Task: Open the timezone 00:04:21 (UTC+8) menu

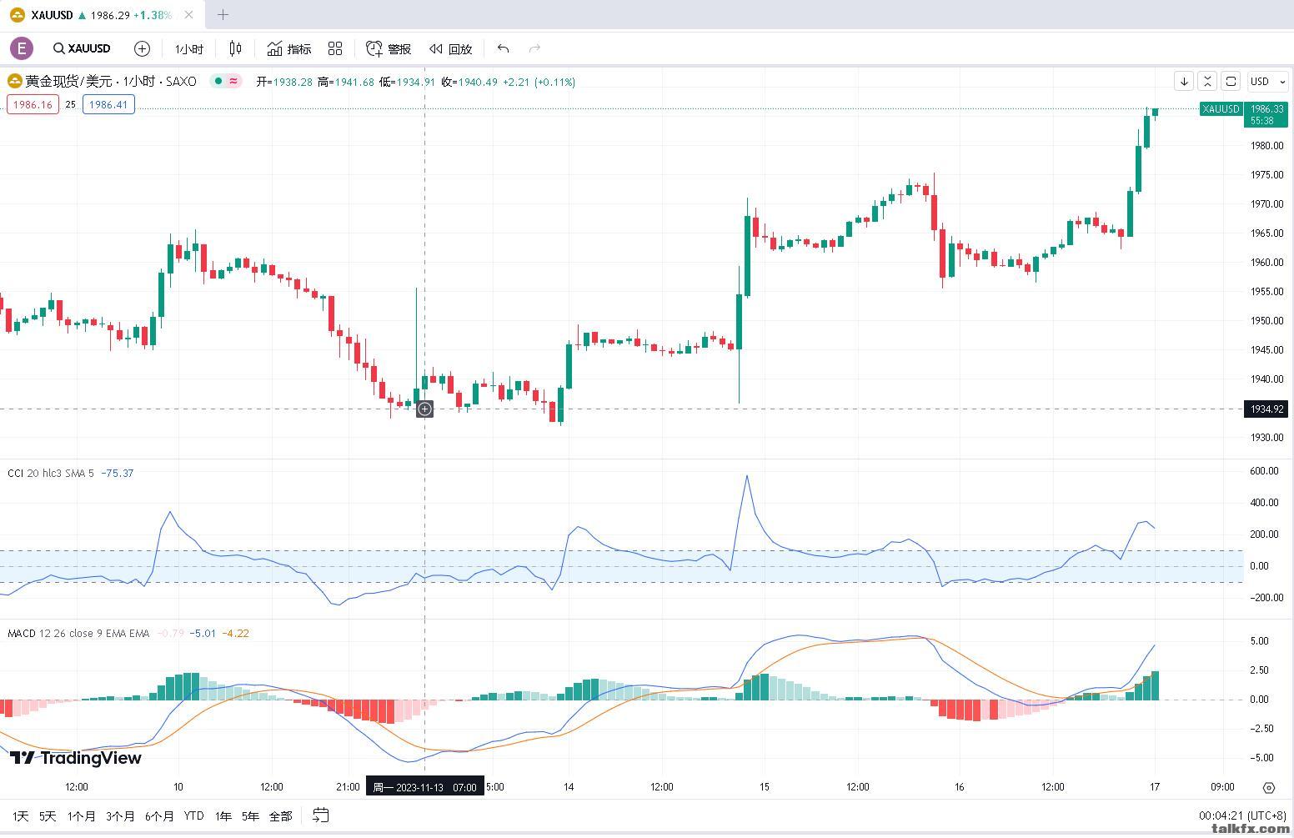Action: coord(1244,815)
